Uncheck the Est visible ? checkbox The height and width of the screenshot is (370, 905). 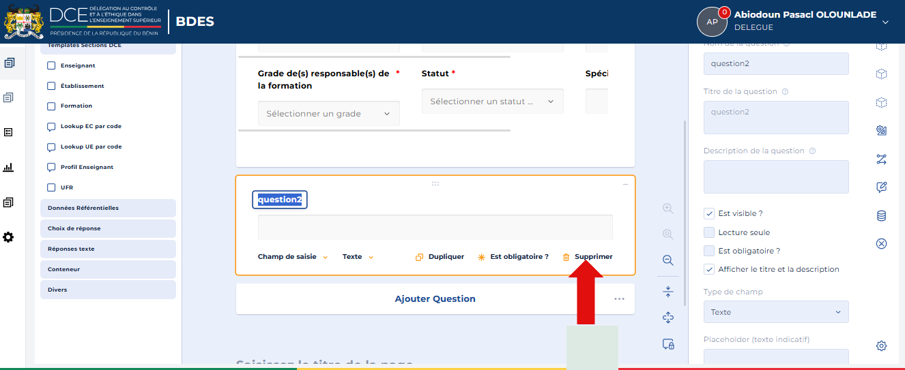709,213
